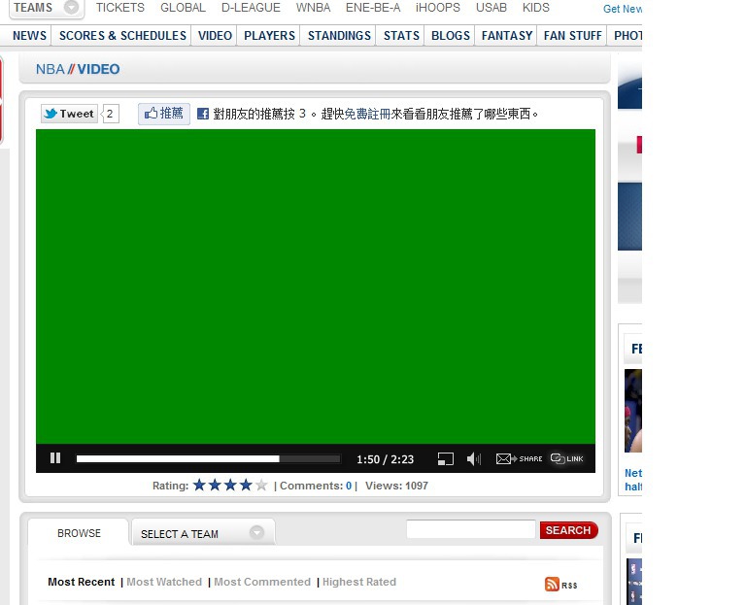Seek along the video progress bar
This screenshot has height=605, width=746.
pyautogui.click(x=209, y=458)
